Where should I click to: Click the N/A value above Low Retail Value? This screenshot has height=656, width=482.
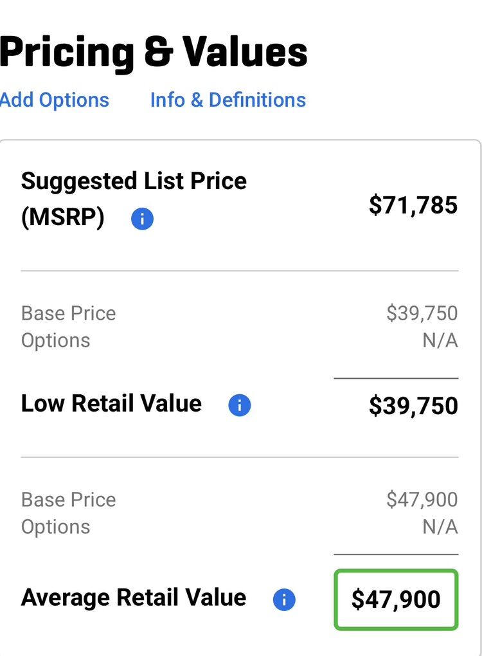(x=440, y=341)
